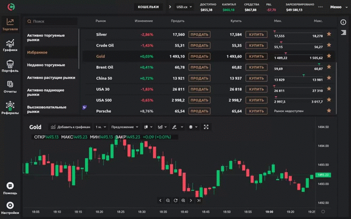Open Настройки settings at the bottom left
The width and height of the screenshot is (351, 219).
coord(10,207)
